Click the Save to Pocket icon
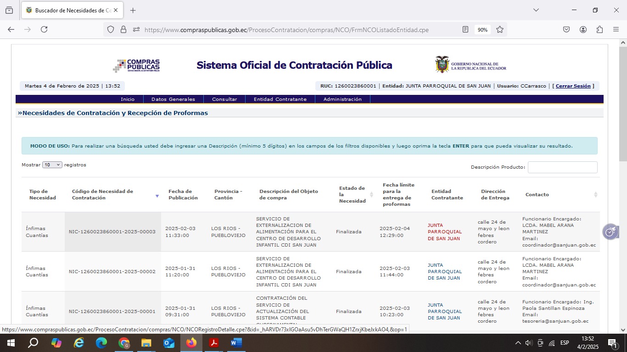Image resolution: width=627 pixels, height=352 pixels. coord(566,29)
